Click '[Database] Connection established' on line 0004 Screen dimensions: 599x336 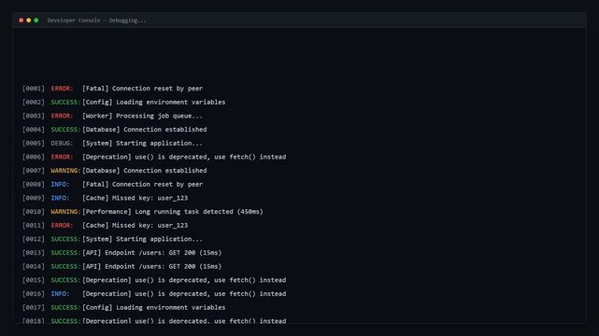[x=145, y=130]
